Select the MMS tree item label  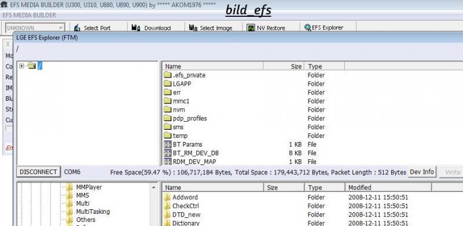[x=82, y=195]
